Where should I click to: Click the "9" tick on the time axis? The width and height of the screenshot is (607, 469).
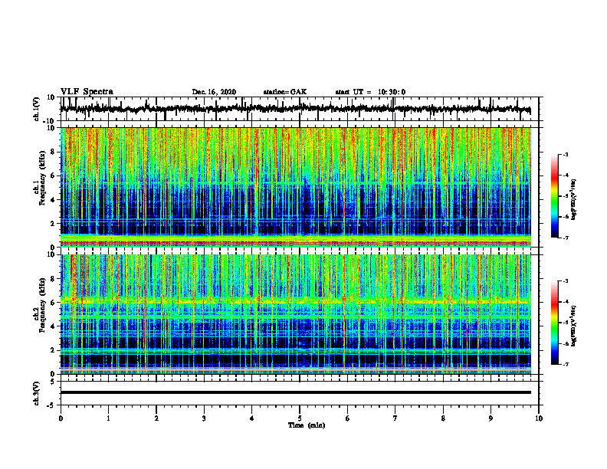tap(491, 418)
